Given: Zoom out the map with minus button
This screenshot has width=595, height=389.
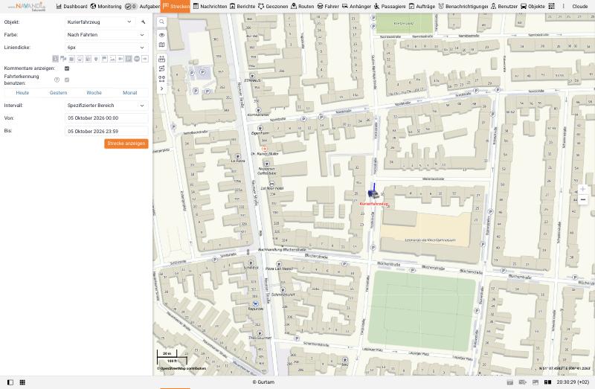Looking at the screenshot, I should coord(583,199).
